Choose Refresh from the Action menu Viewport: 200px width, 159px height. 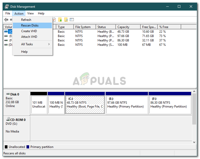[33, 20]
